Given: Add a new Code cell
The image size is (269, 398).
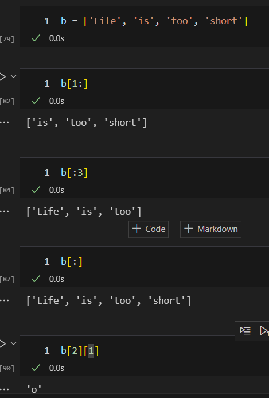Looking at the screenshot, I should [x=149, y=229].
